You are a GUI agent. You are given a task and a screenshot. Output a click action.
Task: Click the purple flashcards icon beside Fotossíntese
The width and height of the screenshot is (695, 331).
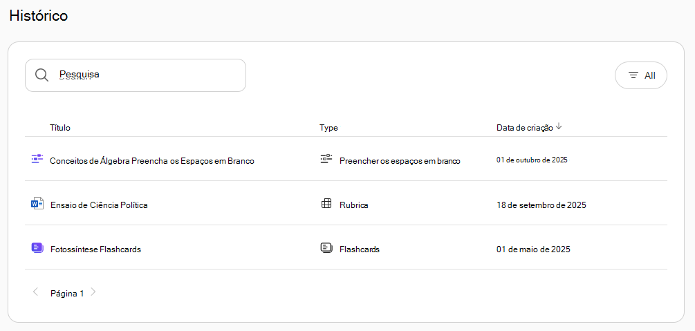(x=37, y=248)
